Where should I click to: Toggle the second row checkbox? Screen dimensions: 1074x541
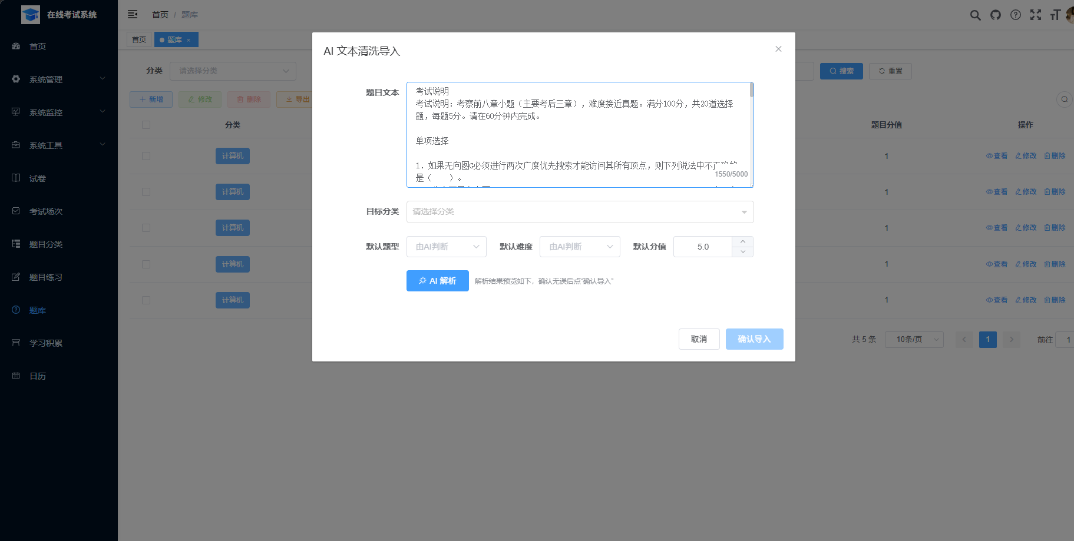coord(146,192)
